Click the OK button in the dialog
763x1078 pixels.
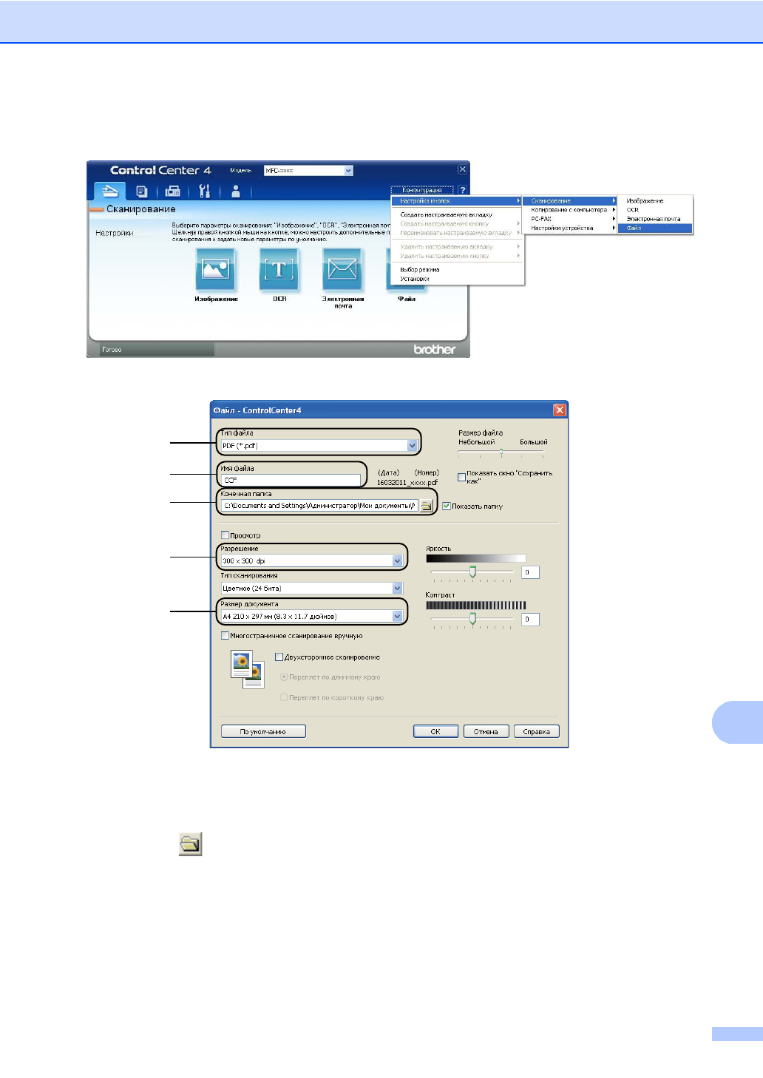[x=435, y=731]
